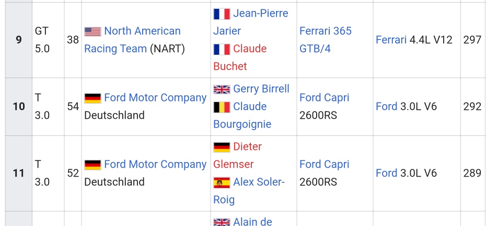Open the North American Racing Team link
The width and height of the screenshot is (498, 226).
click(132, 40)
